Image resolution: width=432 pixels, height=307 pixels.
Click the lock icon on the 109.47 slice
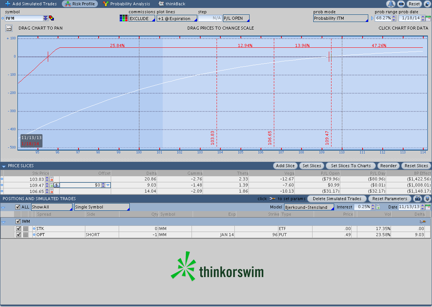pyautogui.click(x=52, y=185)
